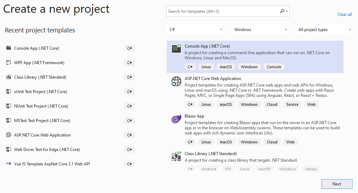Click the Service tag under ASP.NET Core
This screenshot has height=193, width=358.
(292, 104)
